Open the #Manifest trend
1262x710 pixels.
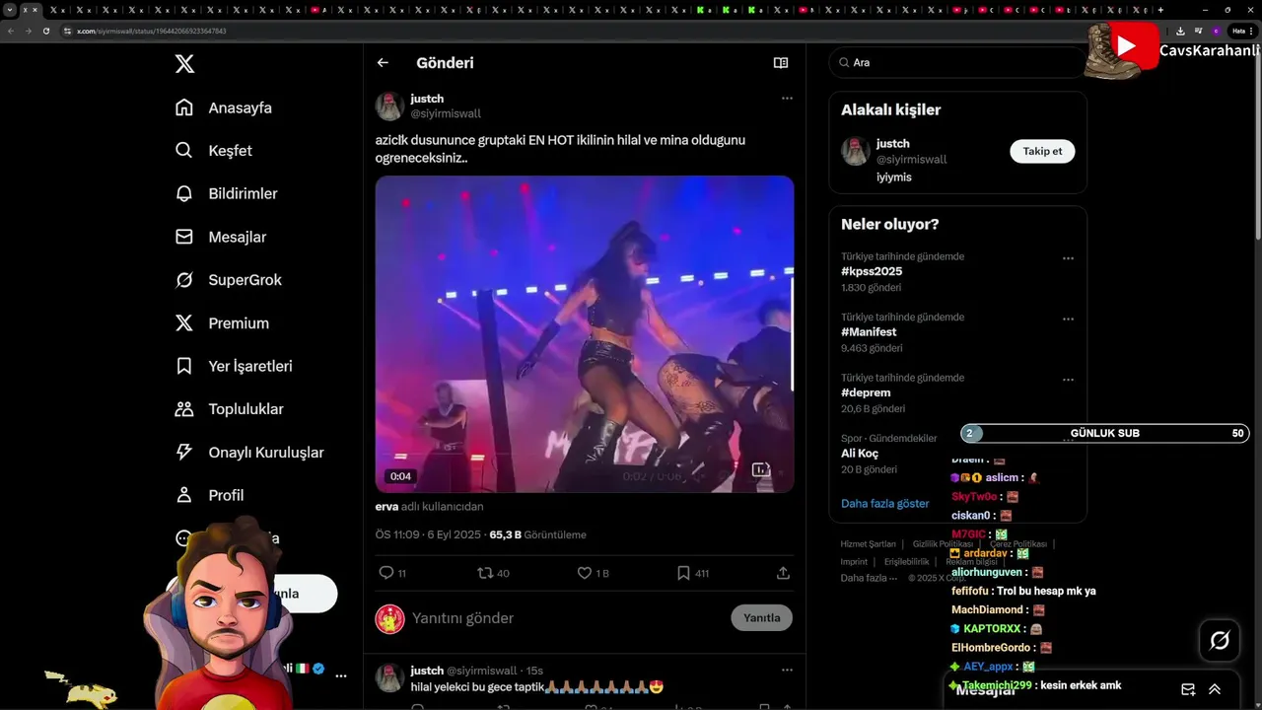(869, 332)
